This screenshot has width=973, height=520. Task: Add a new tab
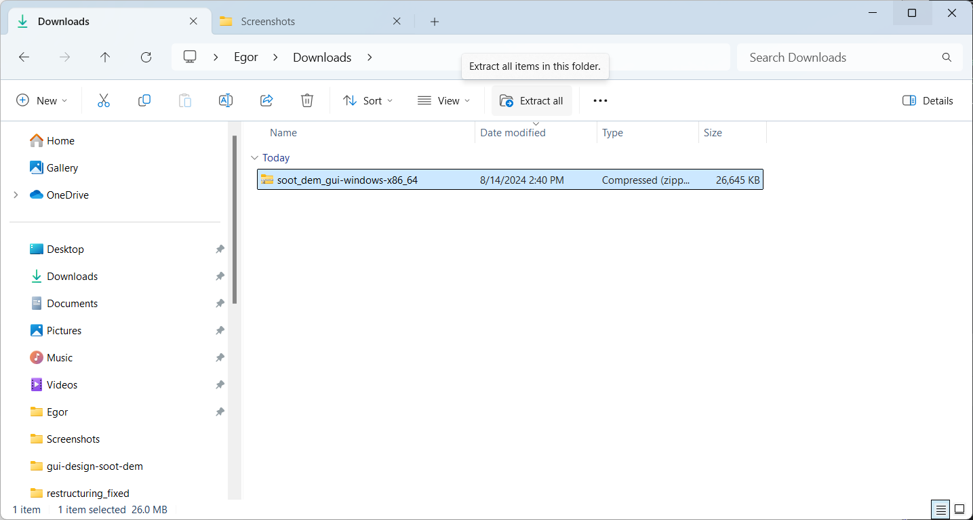(435, 22)
